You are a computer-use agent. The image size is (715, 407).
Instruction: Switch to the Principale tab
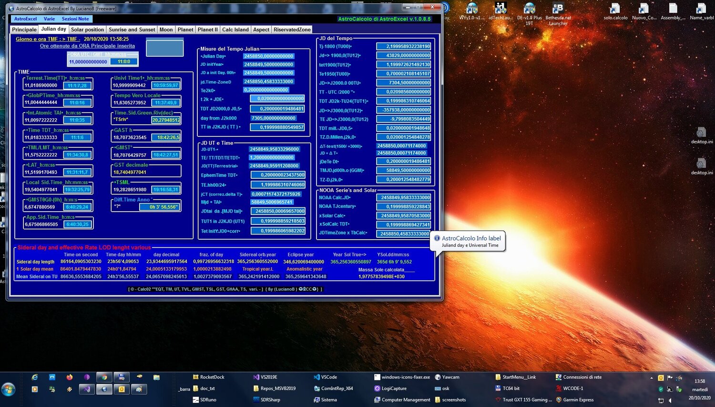[x=24, y=30]
